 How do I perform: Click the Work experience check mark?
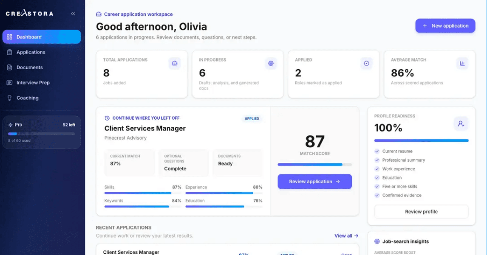pyautogui.click(x=377, y=169)
